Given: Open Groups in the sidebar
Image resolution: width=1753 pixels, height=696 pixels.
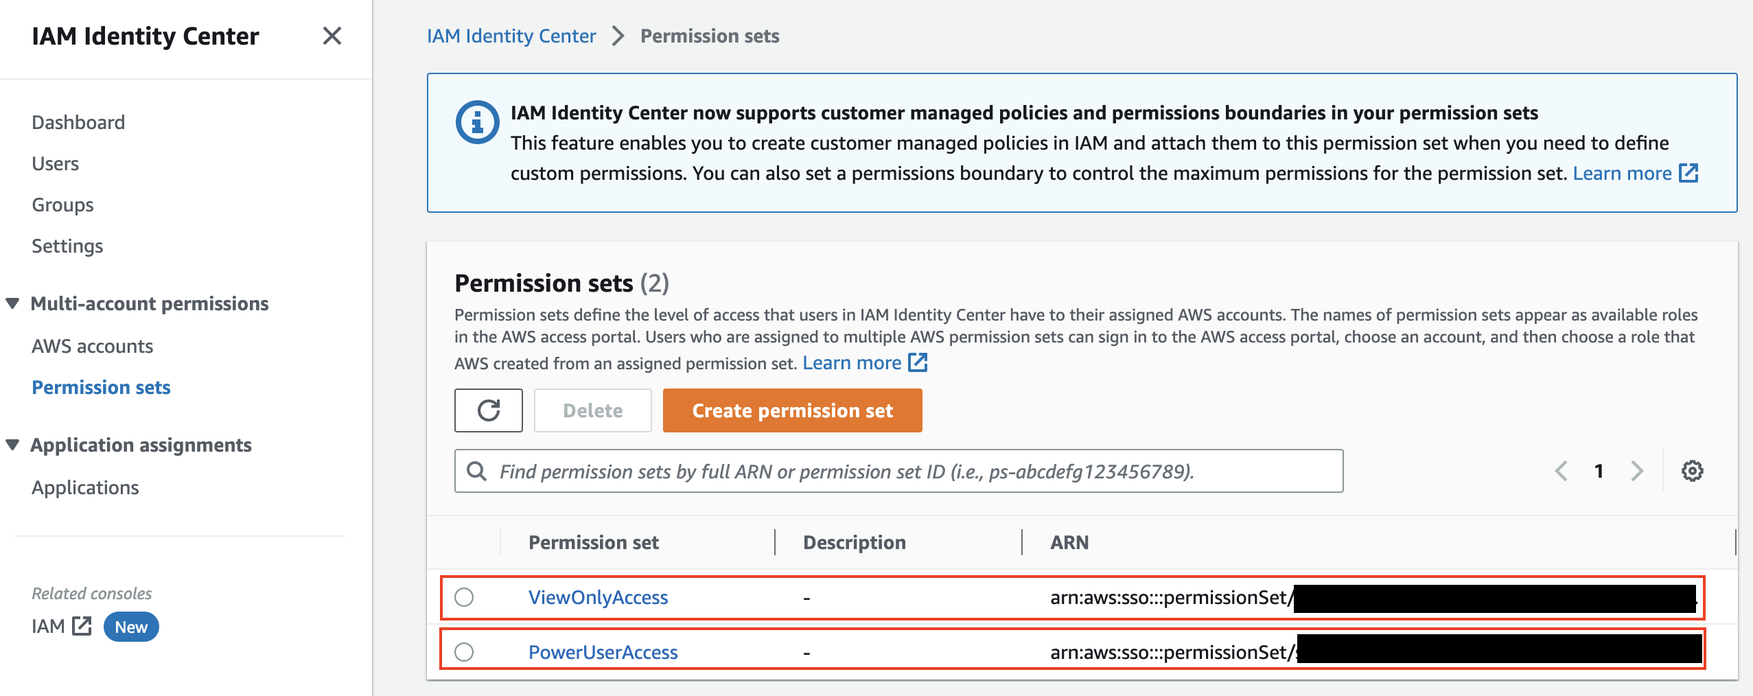Looking at the screenshot, I should tap(62, 205).
